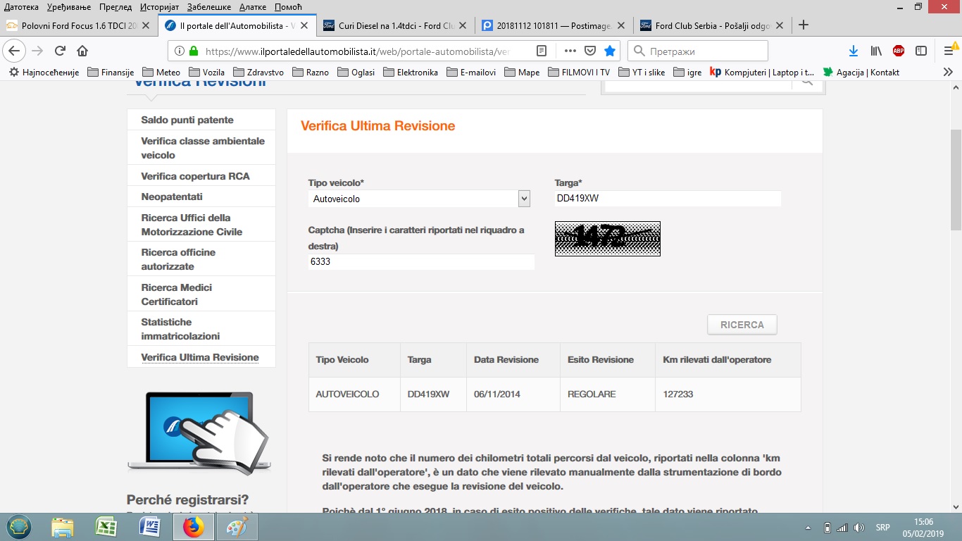Switch to the 20181112 Postimage tab
The image size is (962, 541).
point(554,25)
